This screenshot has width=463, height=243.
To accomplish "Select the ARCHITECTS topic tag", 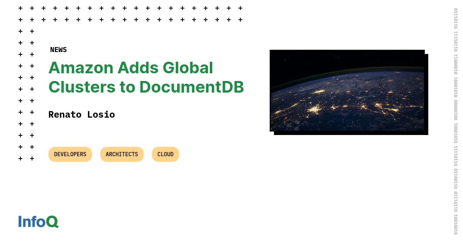I will coord(122,154).
